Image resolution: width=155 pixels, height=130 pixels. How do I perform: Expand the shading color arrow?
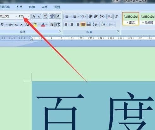[107, 24]
